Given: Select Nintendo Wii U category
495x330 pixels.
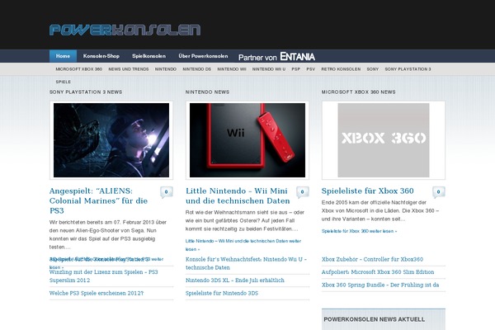Looking at the screenshot, I should (269, 69).
